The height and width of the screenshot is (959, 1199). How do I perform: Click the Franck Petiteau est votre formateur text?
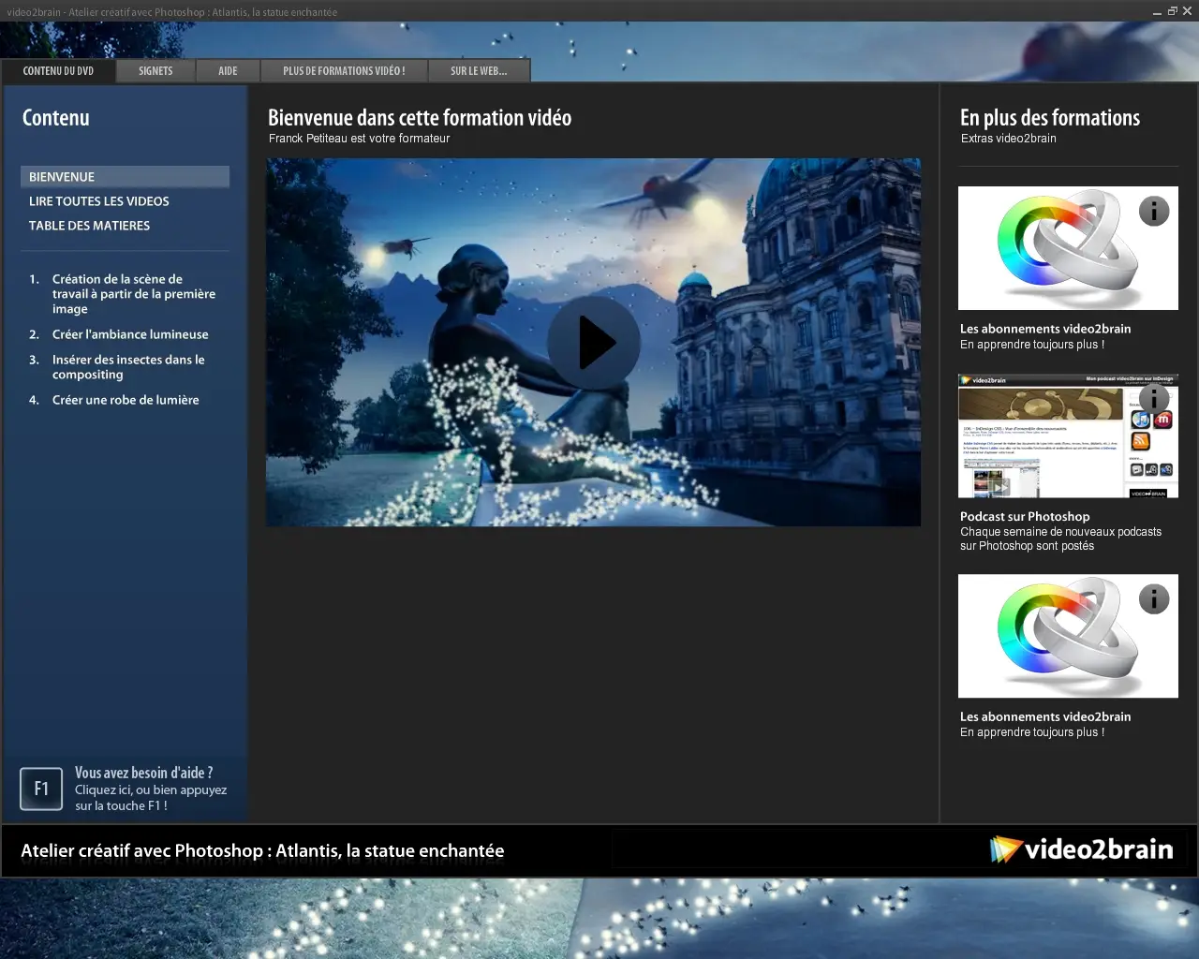359,139
